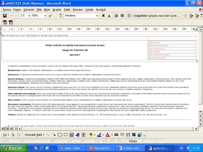Select the Line drawing tool
203x152 pixels.
click(x=48, y=135)
